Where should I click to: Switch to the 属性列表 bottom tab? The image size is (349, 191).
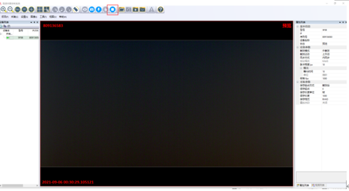(304, 185)
